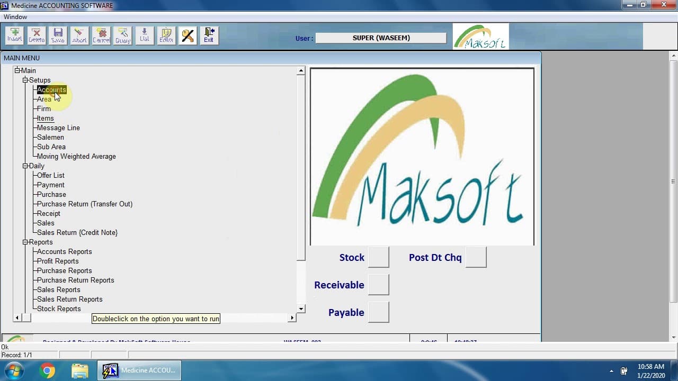Select Offer List under Daily

pyautogui.click(x=51, y=175)
